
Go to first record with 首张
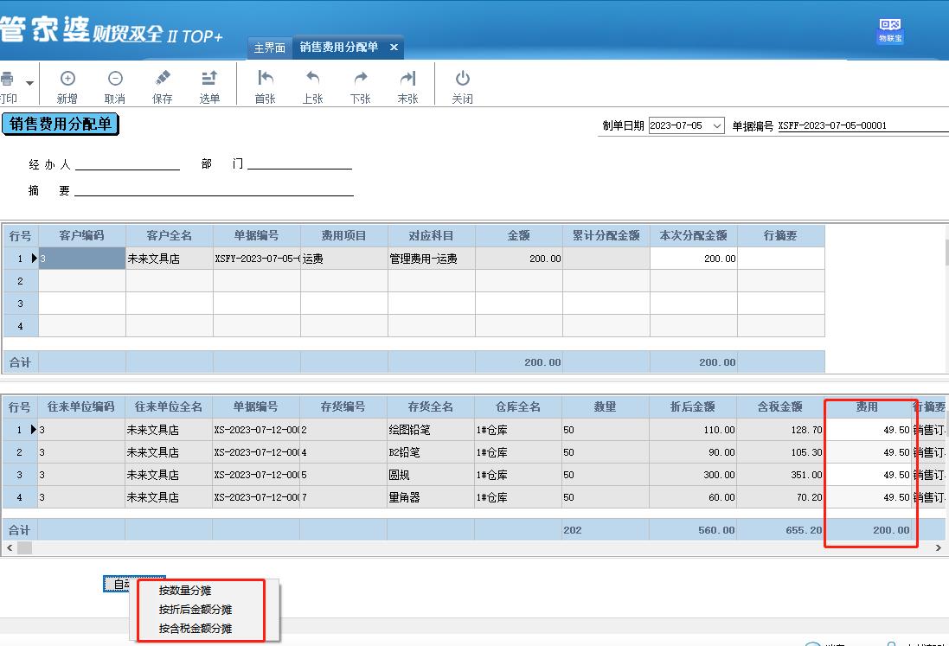coord(265,79)
